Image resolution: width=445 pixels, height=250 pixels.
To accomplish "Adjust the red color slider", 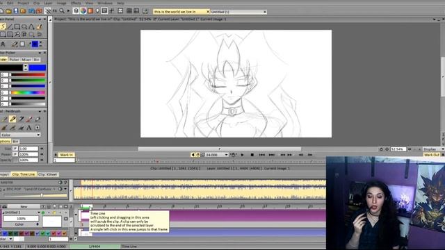I will [x=28, y=75].
